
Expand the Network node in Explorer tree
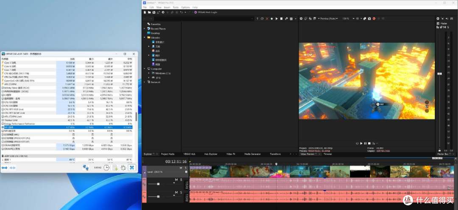145,82
